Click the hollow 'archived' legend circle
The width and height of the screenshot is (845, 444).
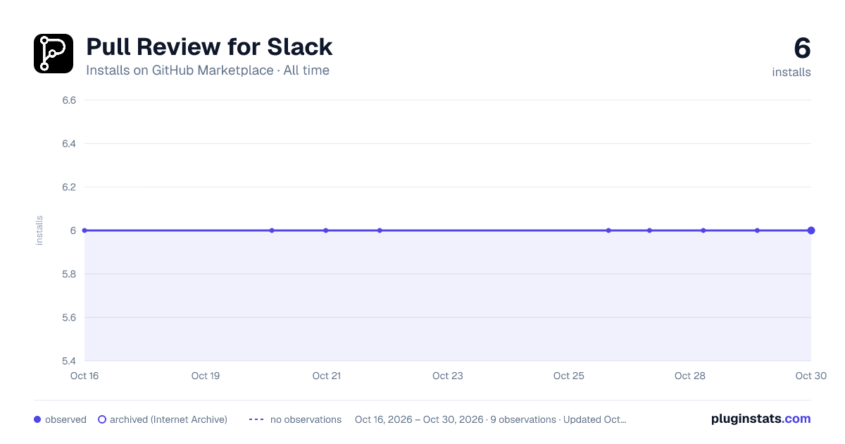pyautogui.click(x=102, y=419)
